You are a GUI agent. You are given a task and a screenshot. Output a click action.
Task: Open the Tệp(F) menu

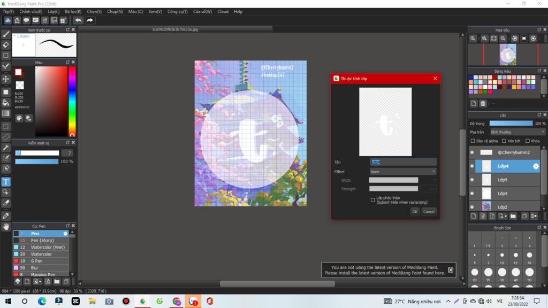[x=9, y=12]
